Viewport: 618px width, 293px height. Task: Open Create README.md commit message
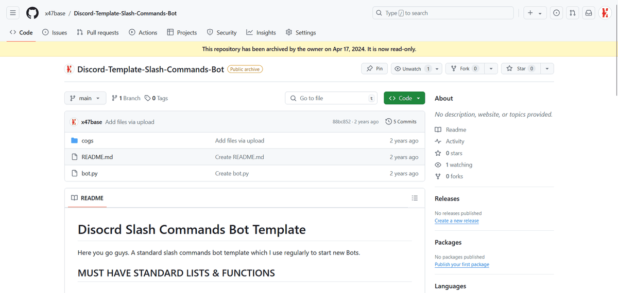[x=239, y=157]
